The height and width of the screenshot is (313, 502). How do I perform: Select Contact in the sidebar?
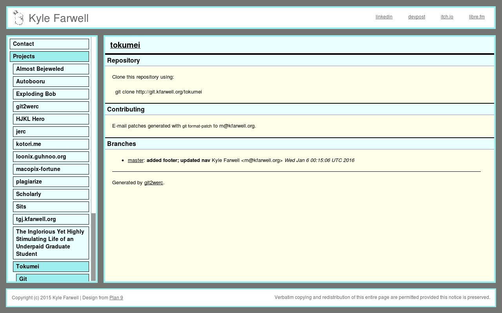pos(49,44)
